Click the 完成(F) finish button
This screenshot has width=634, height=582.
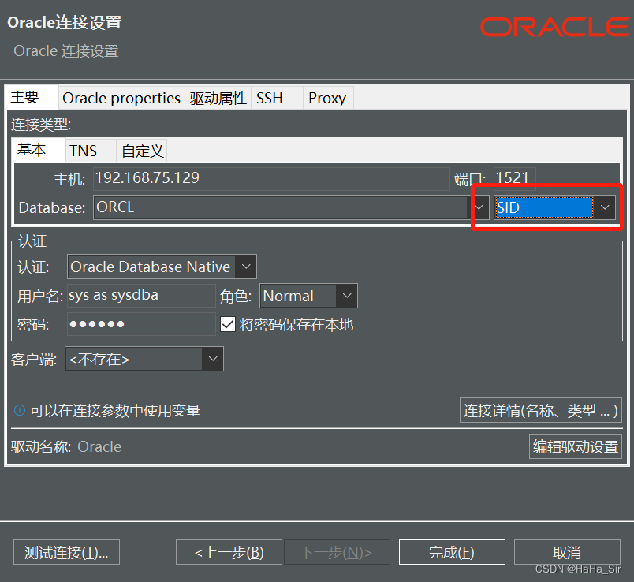[452, 552]
